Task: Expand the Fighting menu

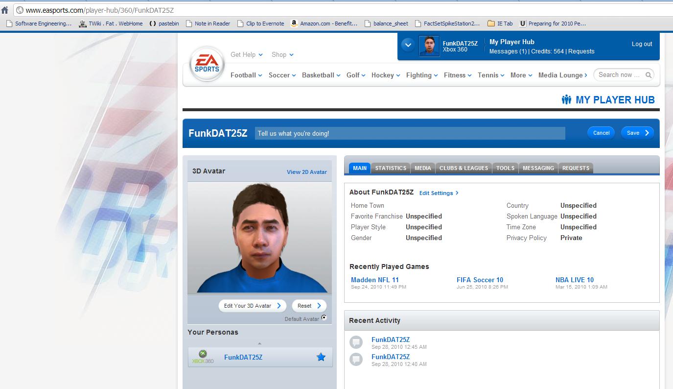Action: 422,75
